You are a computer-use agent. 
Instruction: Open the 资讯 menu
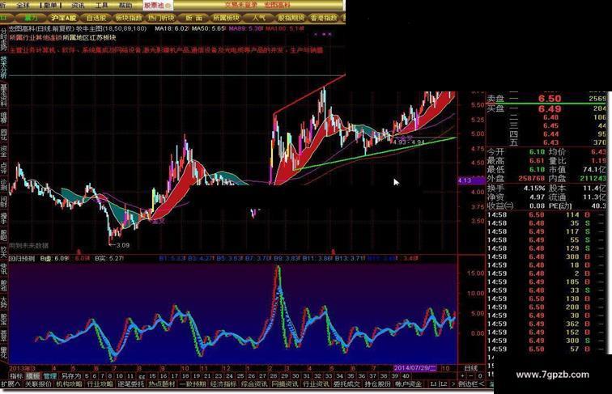click(78, 5)
